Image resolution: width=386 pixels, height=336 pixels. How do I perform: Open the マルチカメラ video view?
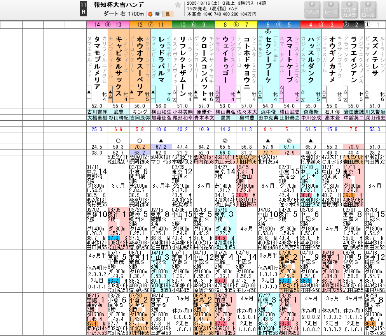[x=349, y=10]
